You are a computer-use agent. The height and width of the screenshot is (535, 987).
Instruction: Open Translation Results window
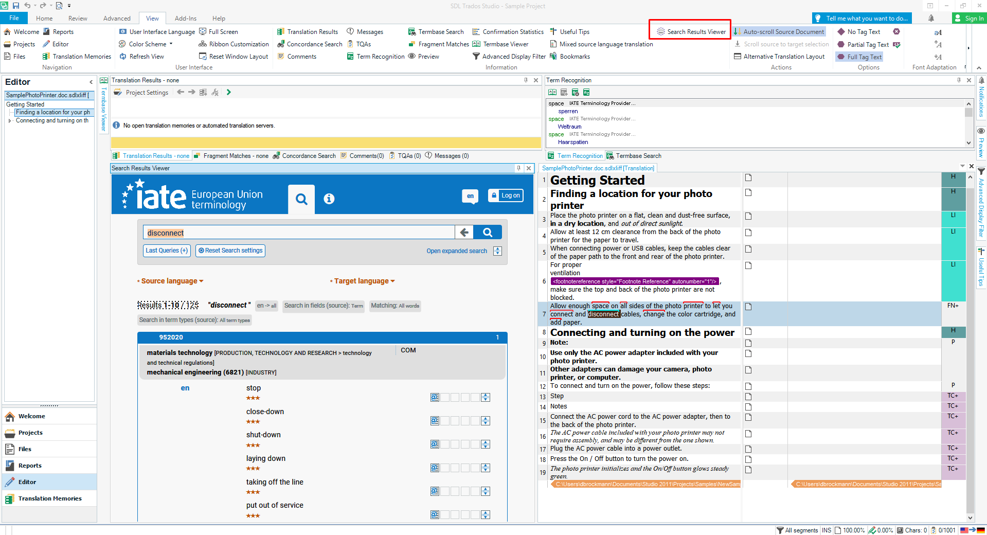pyautogui.click(x=307, y=32)
